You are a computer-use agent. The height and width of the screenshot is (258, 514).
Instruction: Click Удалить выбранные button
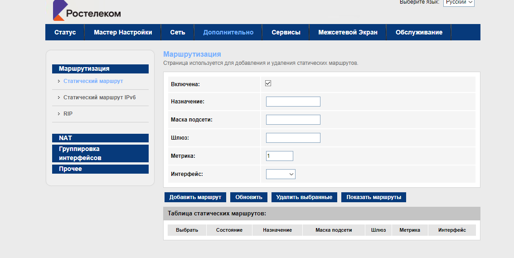(304, 197)
